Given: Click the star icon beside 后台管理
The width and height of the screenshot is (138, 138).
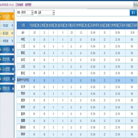Looking at the screenshot, I should [x=1, y=69].
